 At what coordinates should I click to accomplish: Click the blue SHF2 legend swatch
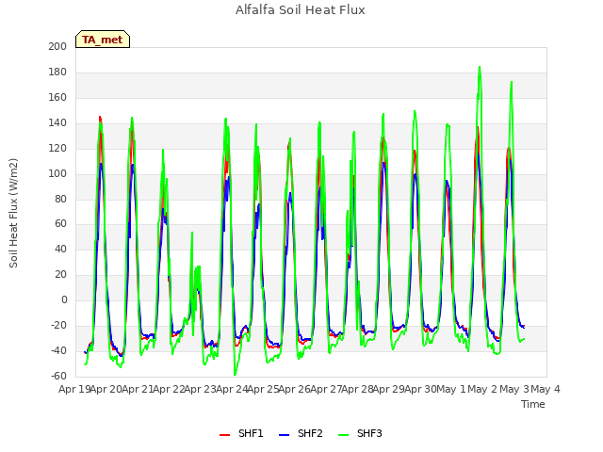[x=284, y=435]
